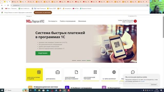The width and height of the screenshot is (164, 92).
Task: Click the 1С:Контрагент title
Action: click(x=114, y=88)
